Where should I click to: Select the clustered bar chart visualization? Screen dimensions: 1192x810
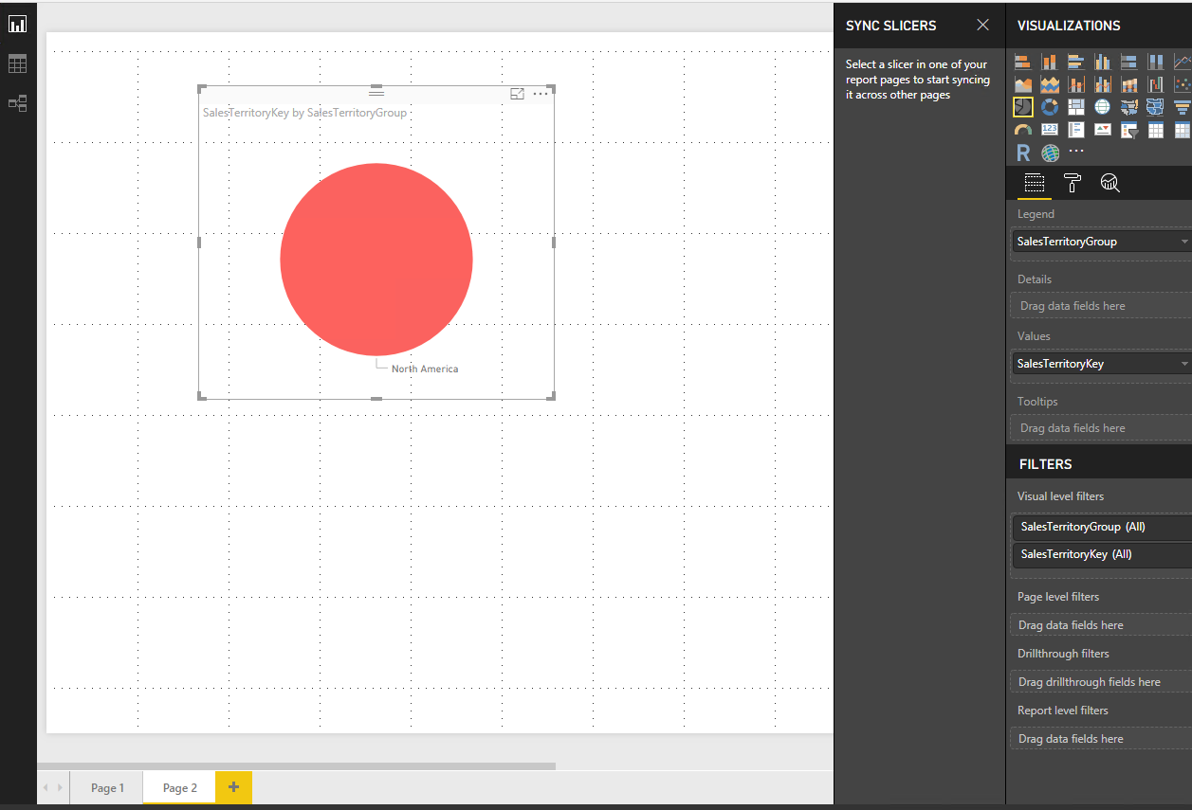click(1076, 62)
